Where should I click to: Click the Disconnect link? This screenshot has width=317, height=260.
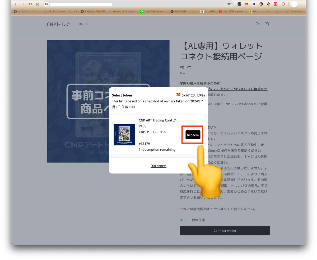point(158,166)
